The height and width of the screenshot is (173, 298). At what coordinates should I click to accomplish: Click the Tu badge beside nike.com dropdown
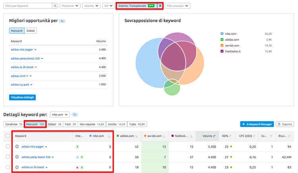pyautogui.click(x=75, y=115)
